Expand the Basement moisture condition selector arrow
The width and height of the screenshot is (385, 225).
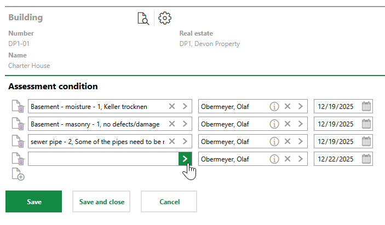(x=185, y=107)
